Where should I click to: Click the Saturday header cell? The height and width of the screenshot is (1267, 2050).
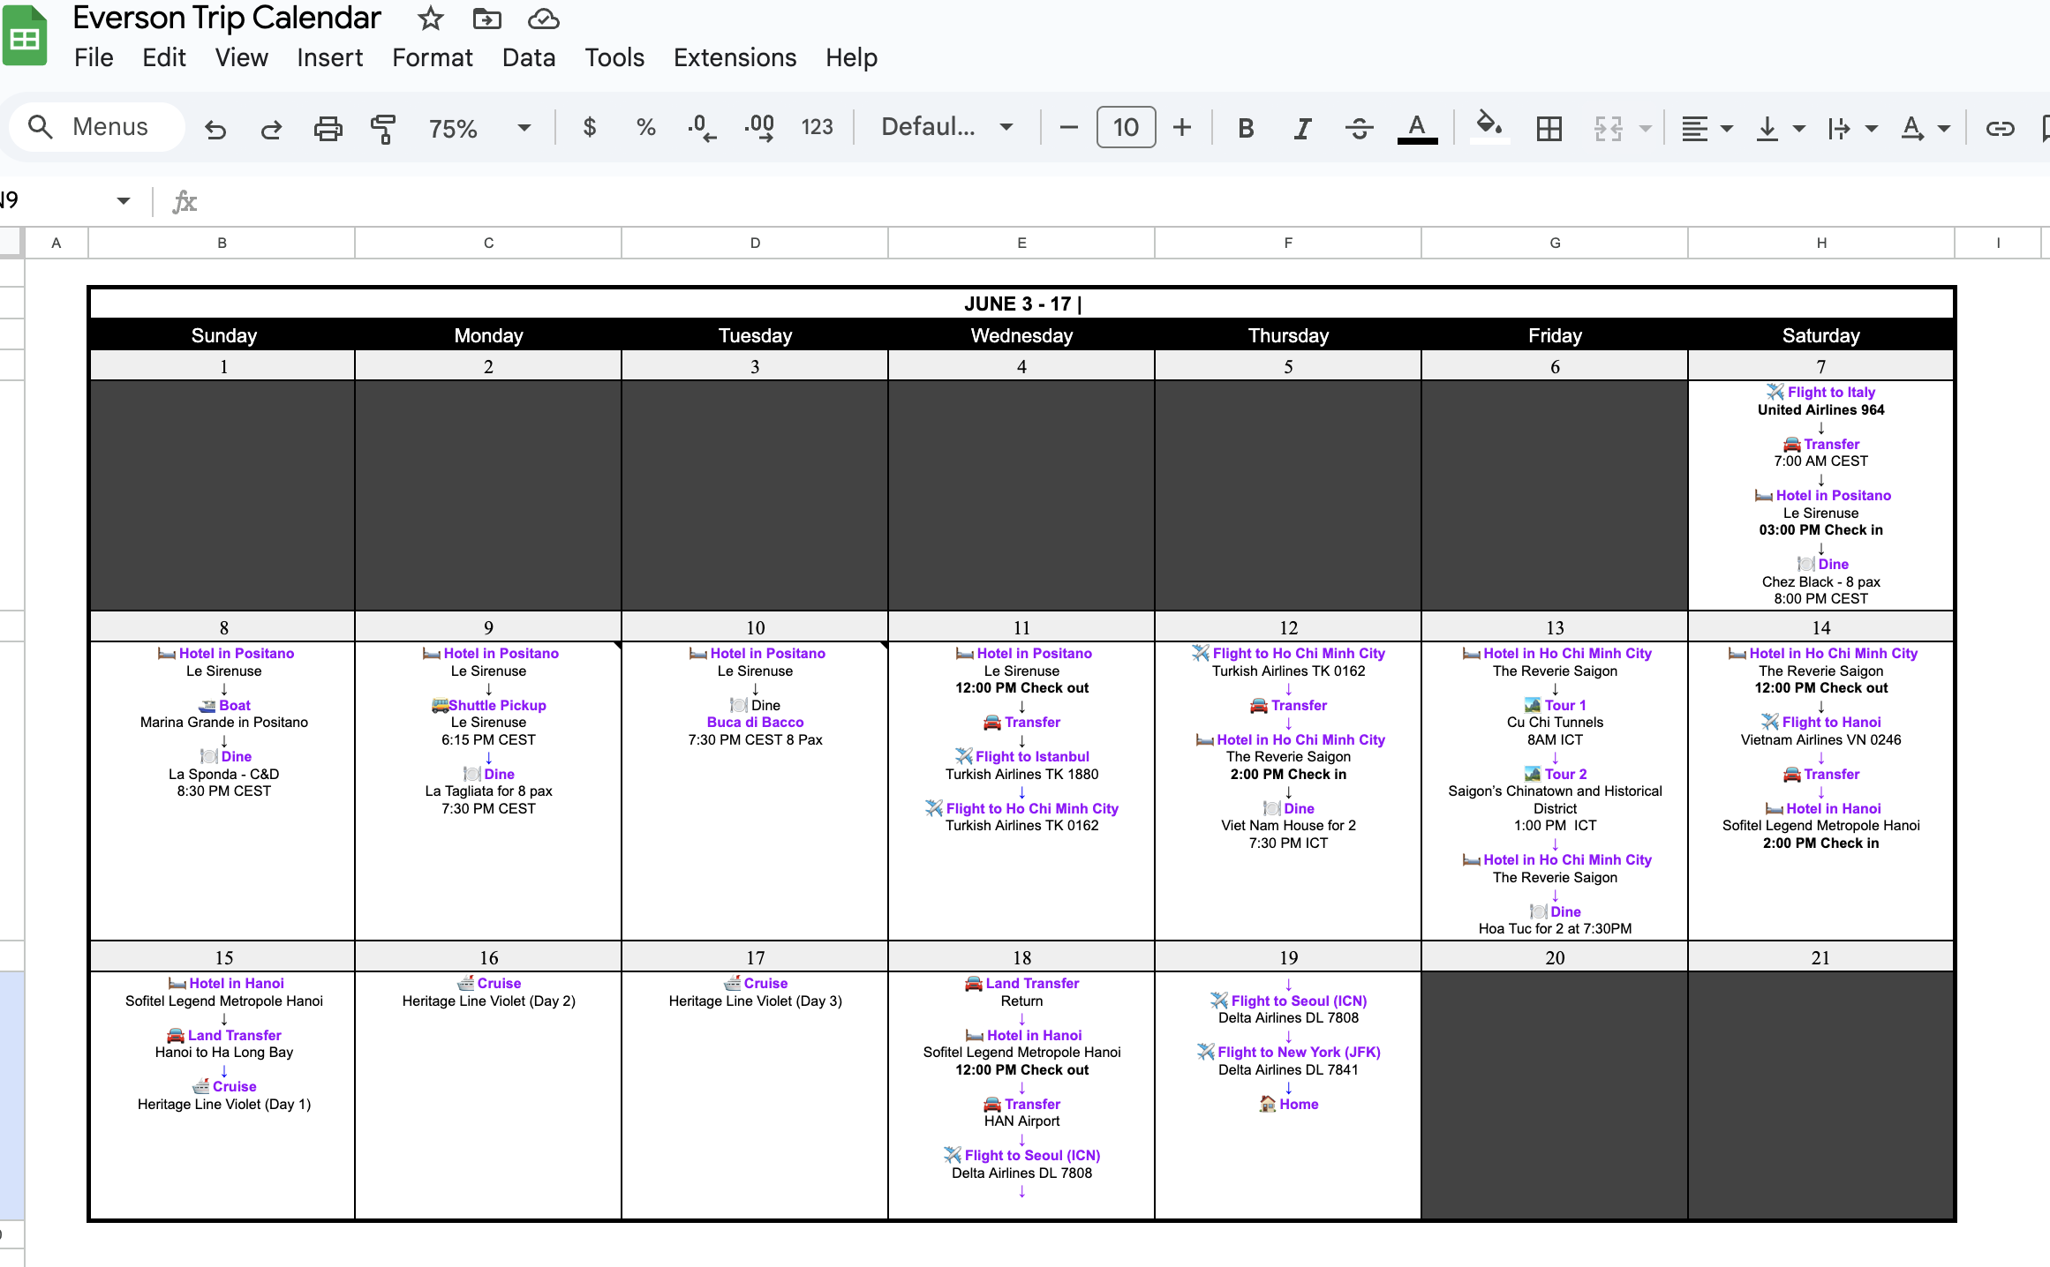click(x=1820, y=335)
